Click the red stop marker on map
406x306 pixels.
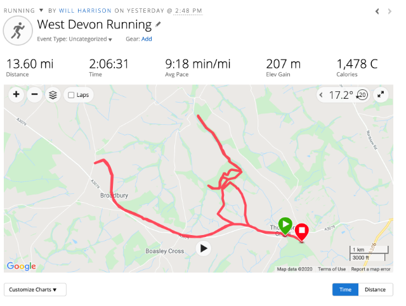click(x=302, y=233)
